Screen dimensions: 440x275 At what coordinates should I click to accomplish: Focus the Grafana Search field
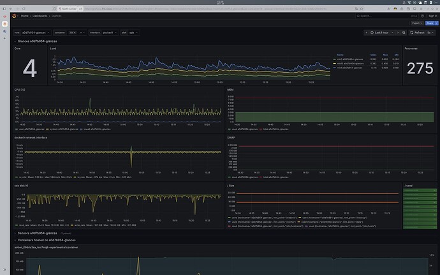pos(386,16)
